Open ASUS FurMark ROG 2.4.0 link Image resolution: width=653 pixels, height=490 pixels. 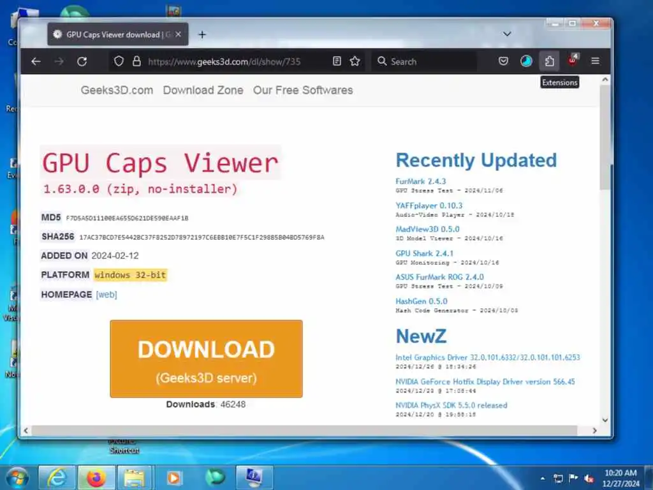(x=440, y=277)
